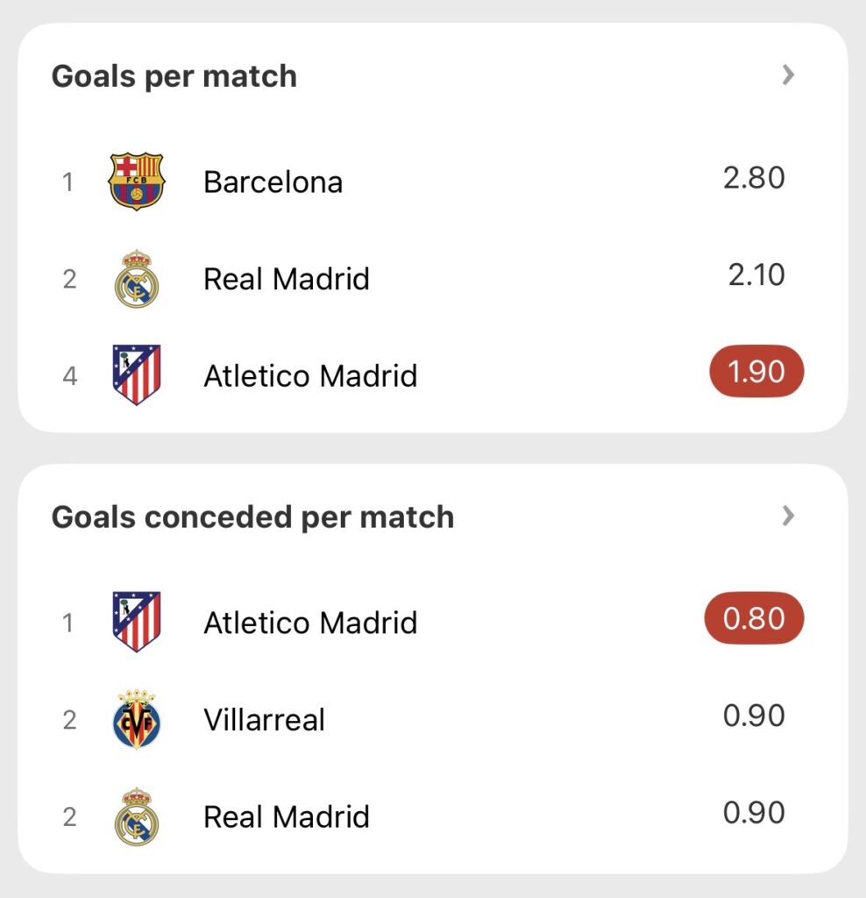Viewport: 866px width, 898px height.
Task: Click Real Madrid crest in Goals conceded list
Action: 136,816
